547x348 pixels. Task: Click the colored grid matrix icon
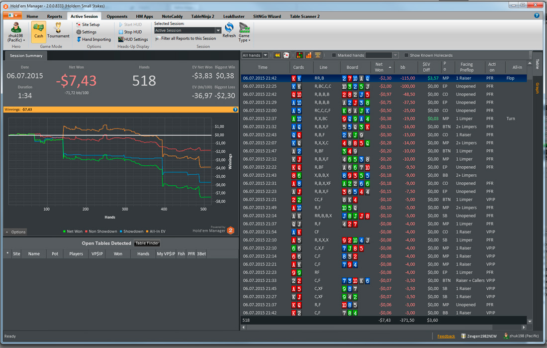[299, 55]
